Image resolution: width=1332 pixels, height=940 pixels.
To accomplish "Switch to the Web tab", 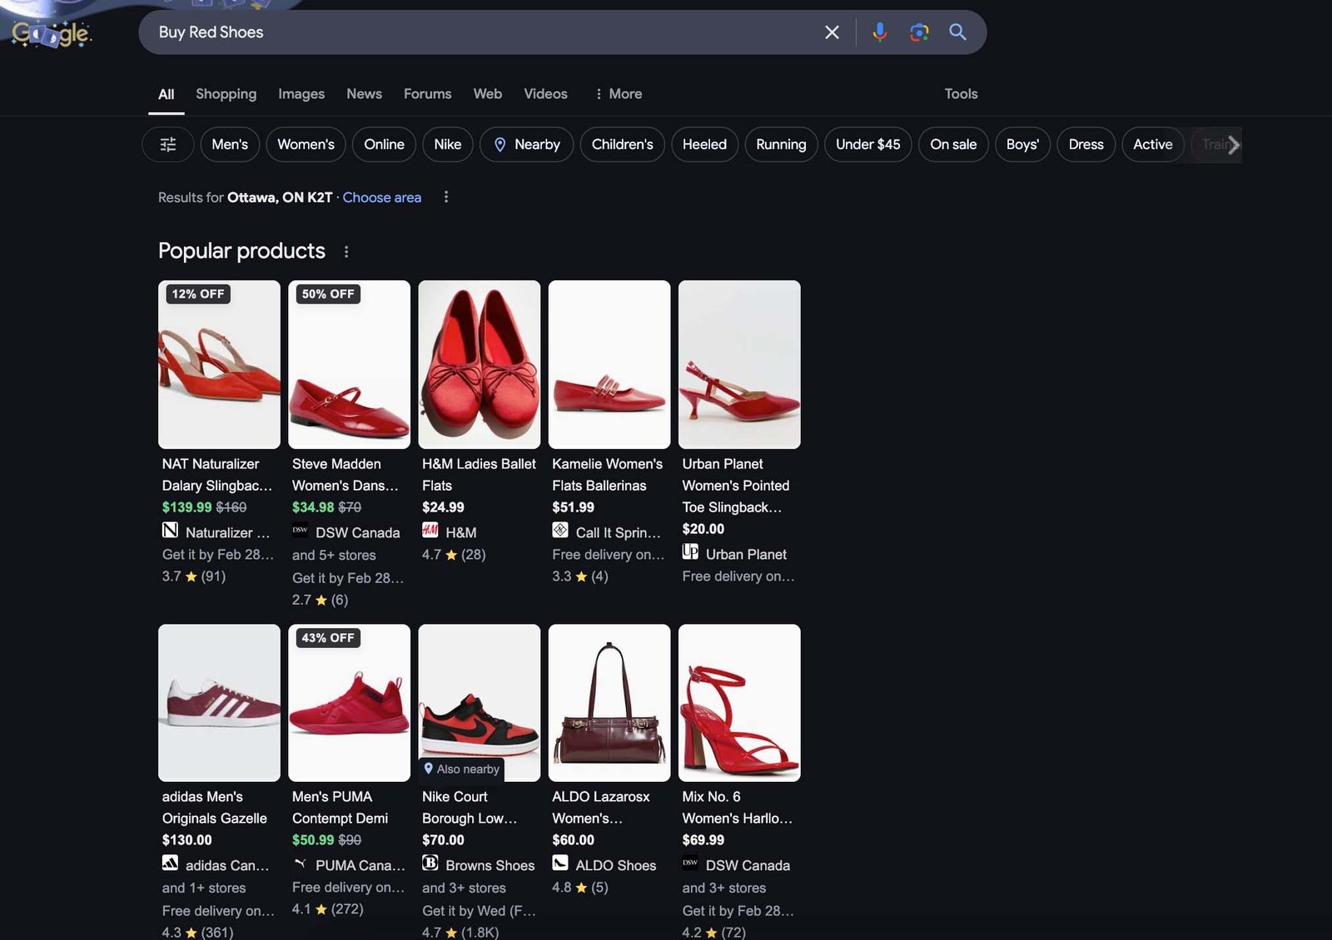I will point(487,94).
